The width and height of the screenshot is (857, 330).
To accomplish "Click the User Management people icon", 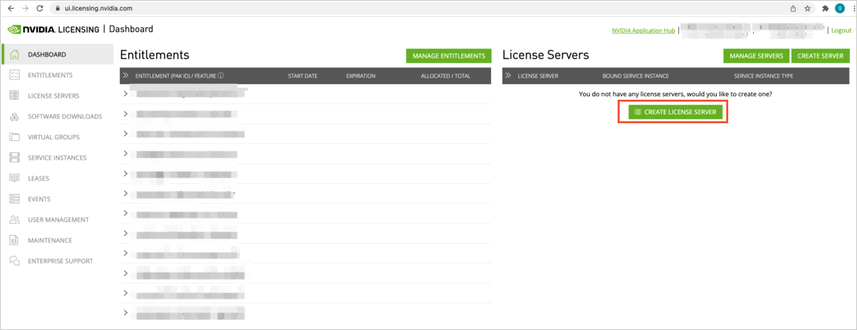I will [x=15, y=220].
